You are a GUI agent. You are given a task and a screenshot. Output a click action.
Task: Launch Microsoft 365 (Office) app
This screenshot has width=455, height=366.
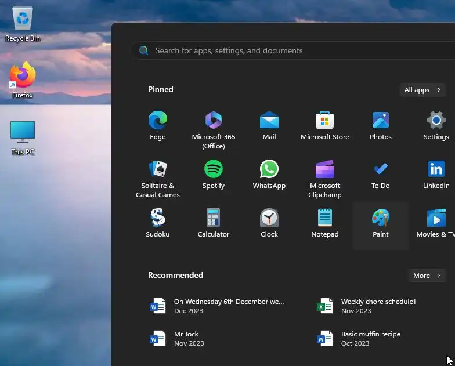coord(214,130)
